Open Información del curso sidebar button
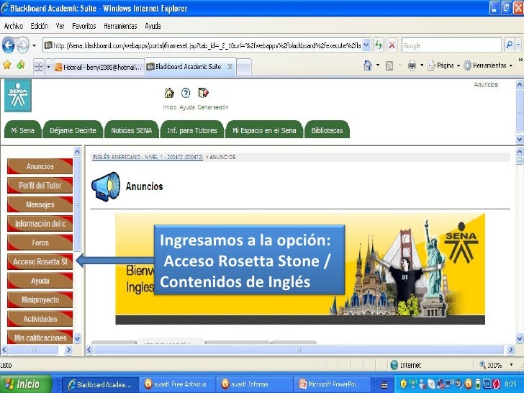Screen dimensions: 524x393 pyautogui.click(x=40, y=224)
